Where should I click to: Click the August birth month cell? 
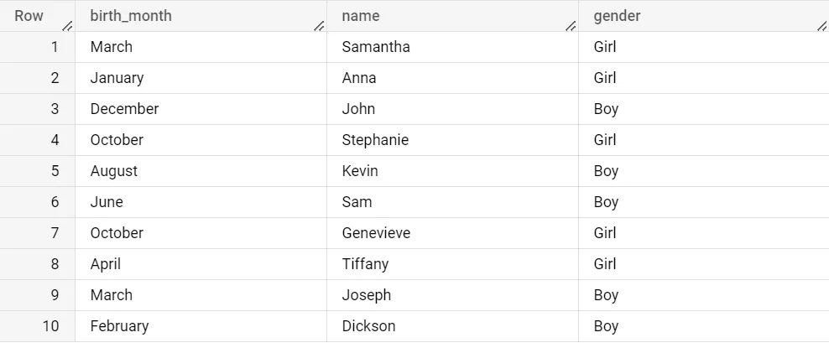[114, 171]
